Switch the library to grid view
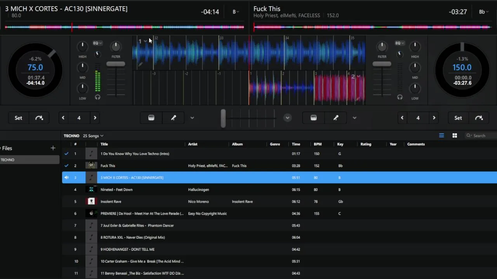This screenshot has width=497, height=279. (x=455, y=136)
